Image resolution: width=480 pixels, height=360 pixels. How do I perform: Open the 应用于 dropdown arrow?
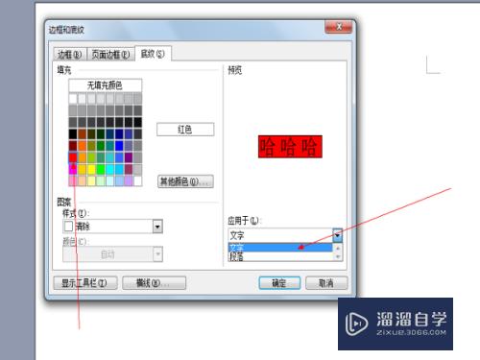[337, 235]
